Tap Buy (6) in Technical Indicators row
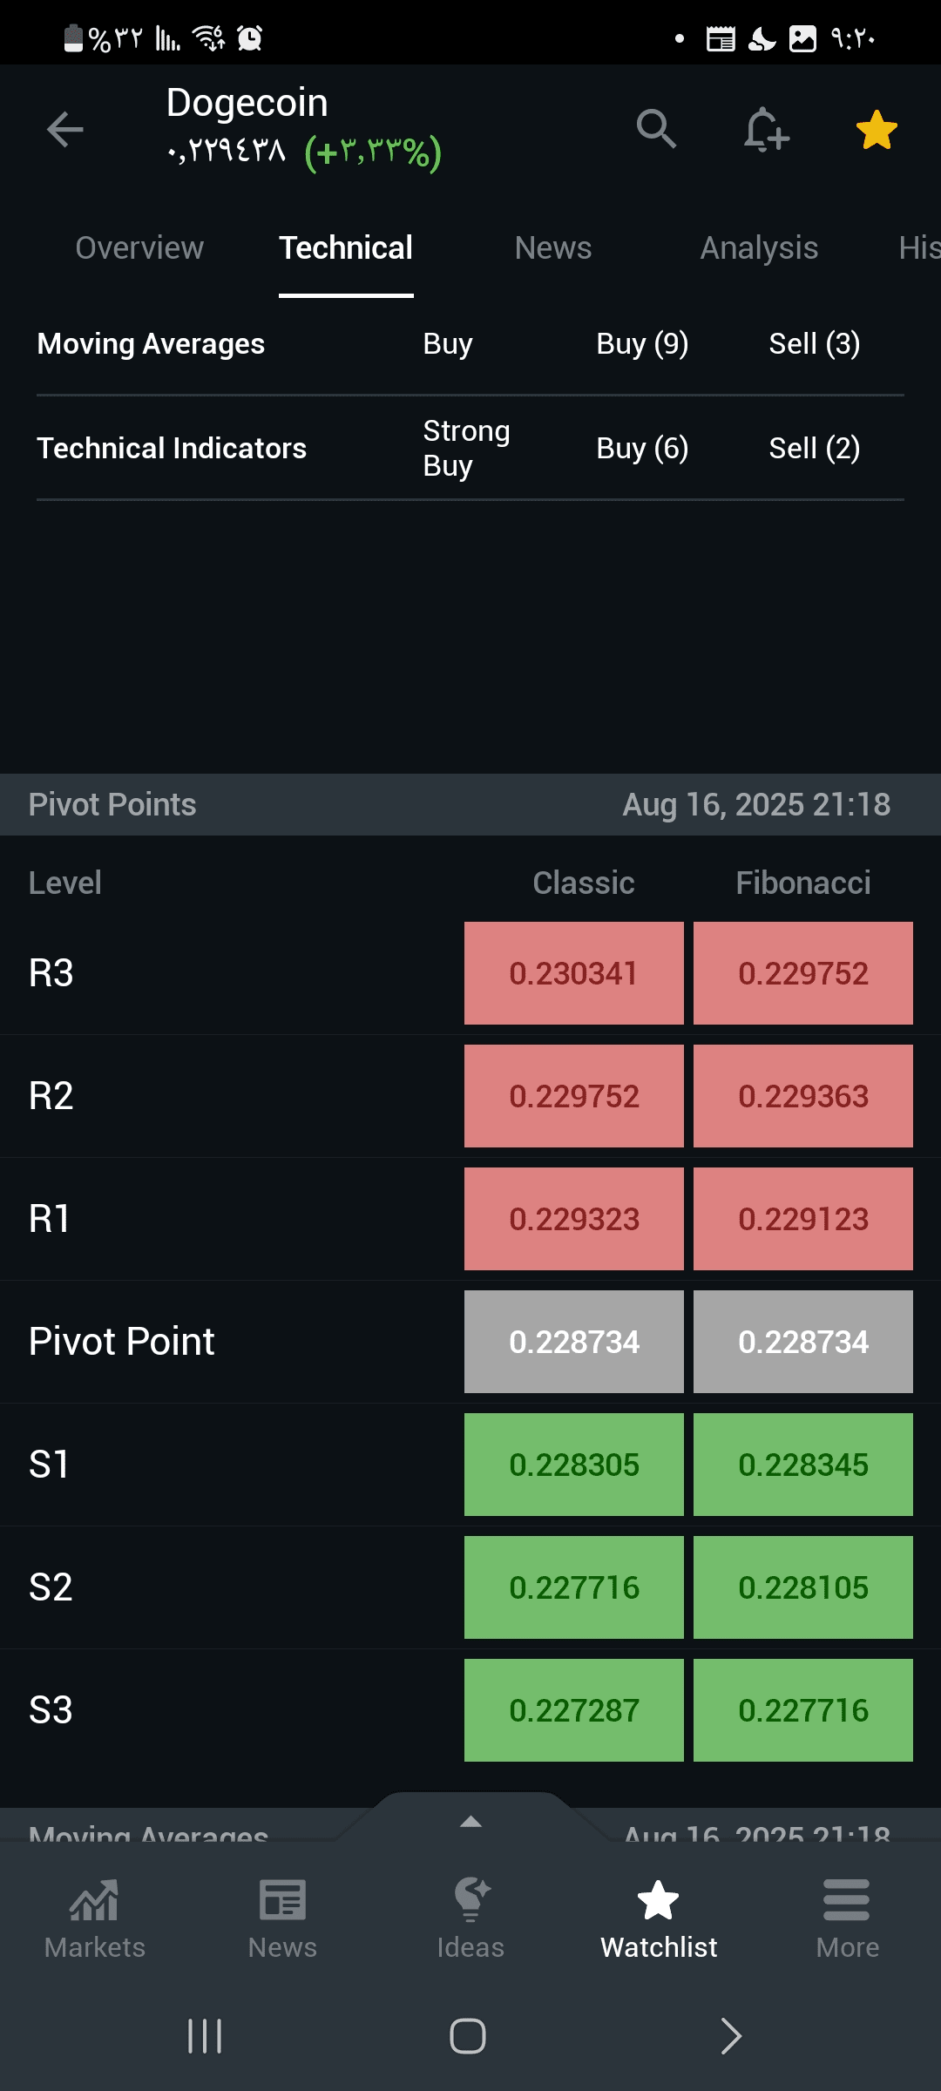The height and width of the screenshot is (2091, 941). 642,449
